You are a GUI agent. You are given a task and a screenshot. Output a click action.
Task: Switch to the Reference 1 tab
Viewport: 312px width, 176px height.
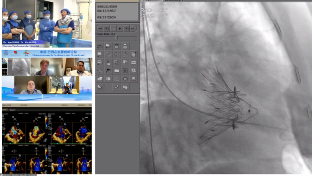[x=173, y=1]
